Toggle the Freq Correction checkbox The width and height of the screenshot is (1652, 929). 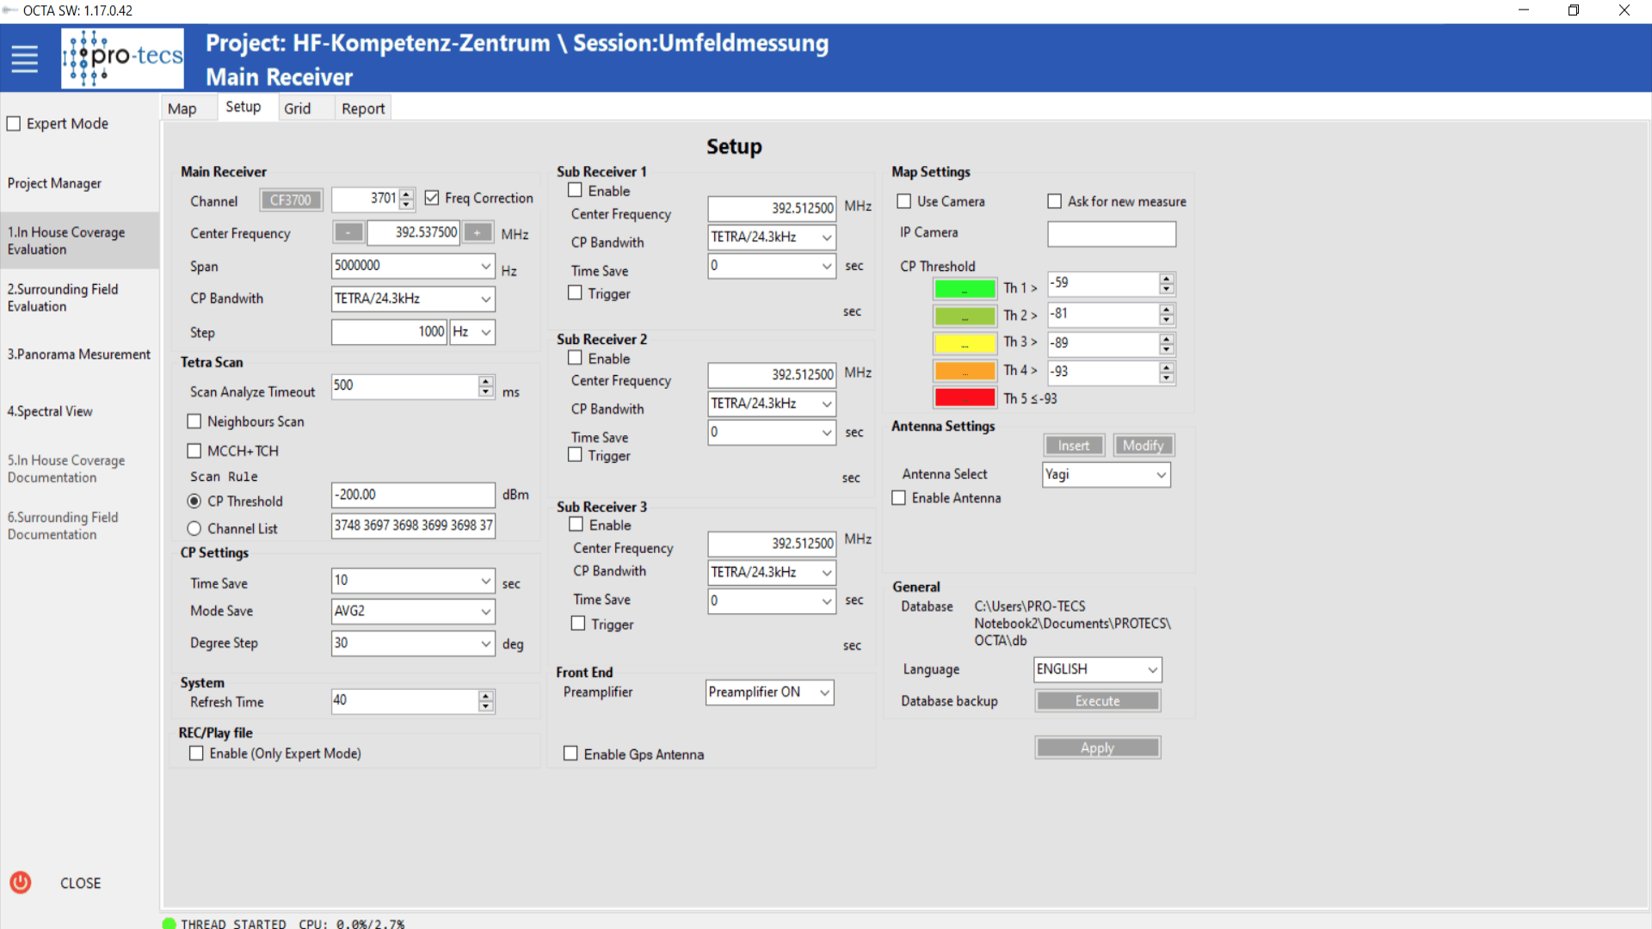pyautogui.click(x=432, y=198)
